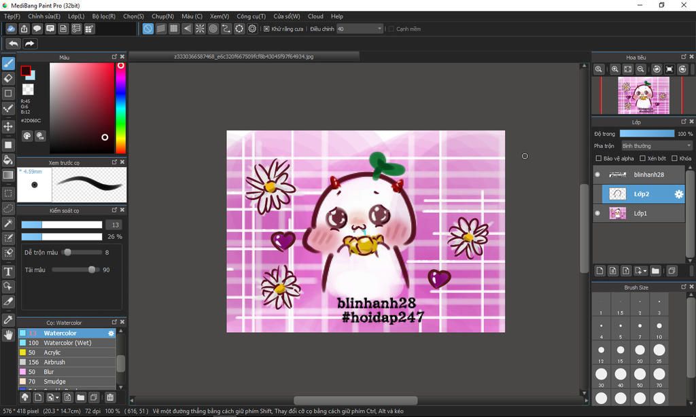Switch to the open jpg document tab
Screen dimensions: 696x417
coord(244,57)
